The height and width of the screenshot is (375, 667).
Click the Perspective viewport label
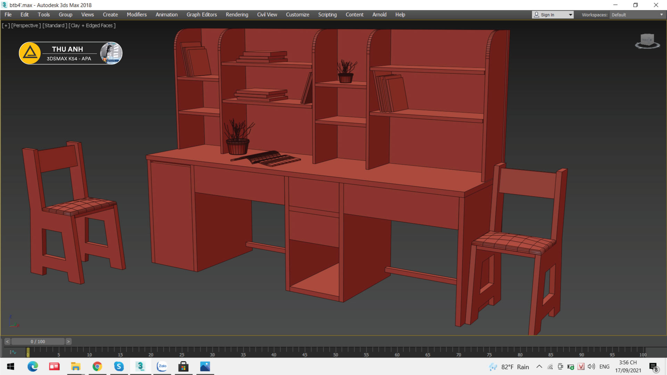click(26, 25)
